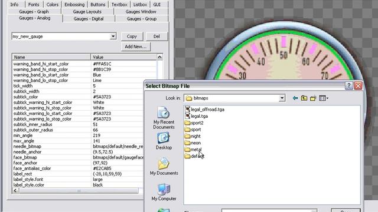Click the My Documents shortcut
Viewport: 378px width, 212px height.
coord(164,167)
